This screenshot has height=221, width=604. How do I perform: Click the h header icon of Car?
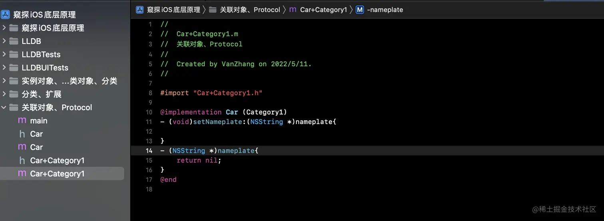pyautogui.click(x=22, y=134)
